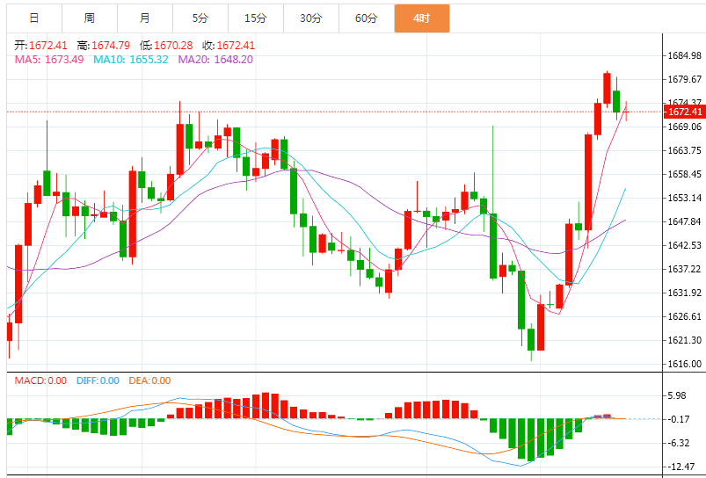Click the latest small red candlestick at 1672.41
The height and width of the screenshot is (478, 706).
point(626,112)
